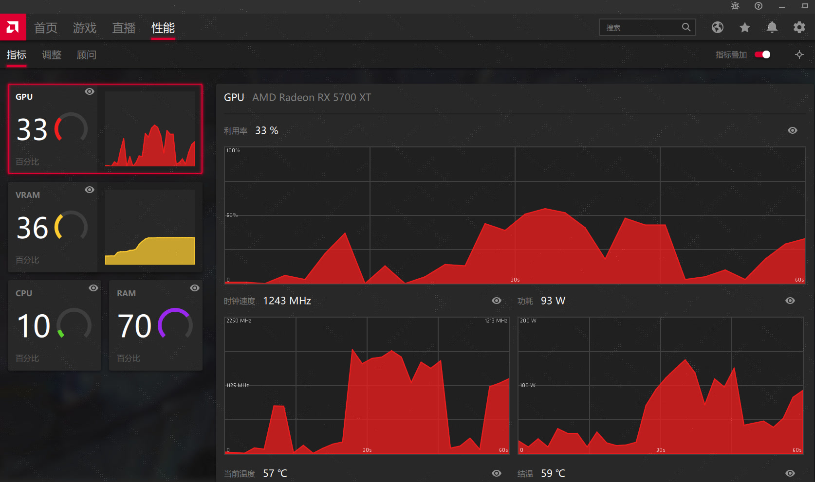Click the search magnifier icon
Image resolution: width=815 pixels, height=482 pixels.
(x=686, y=27)
